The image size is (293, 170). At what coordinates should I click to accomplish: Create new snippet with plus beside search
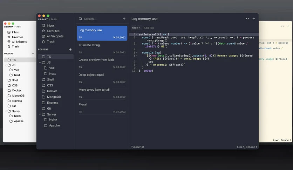point(124,19)
